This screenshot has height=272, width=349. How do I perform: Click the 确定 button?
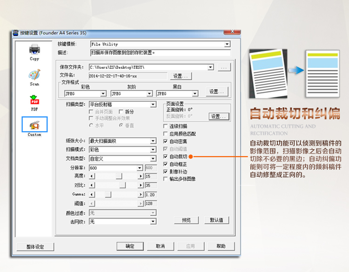[130, 246]
